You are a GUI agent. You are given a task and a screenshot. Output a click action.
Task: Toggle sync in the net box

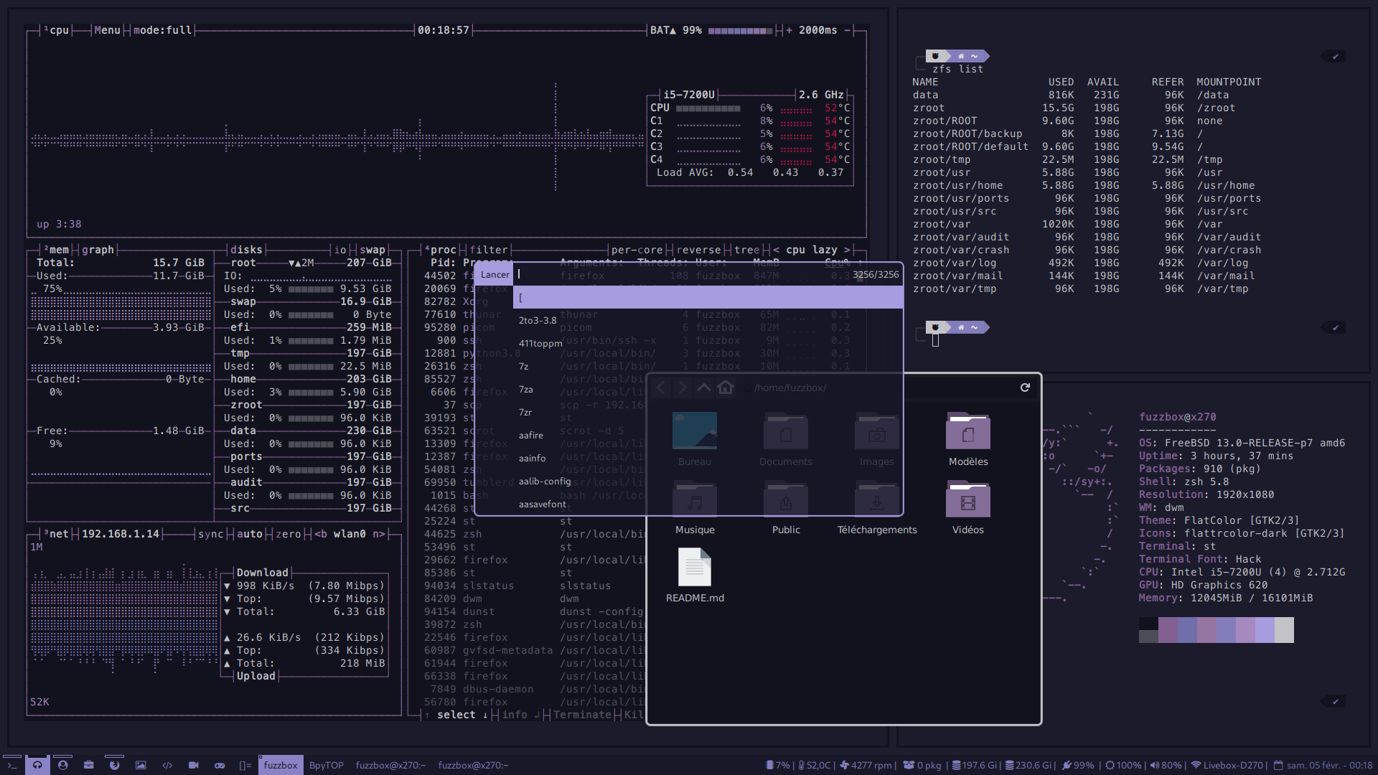(210, 534)
